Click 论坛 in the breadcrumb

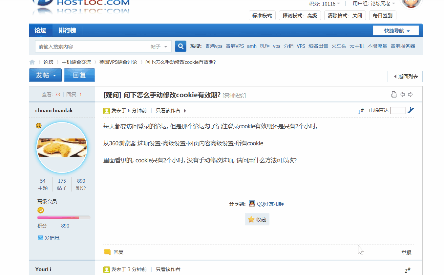click(48, 62)
